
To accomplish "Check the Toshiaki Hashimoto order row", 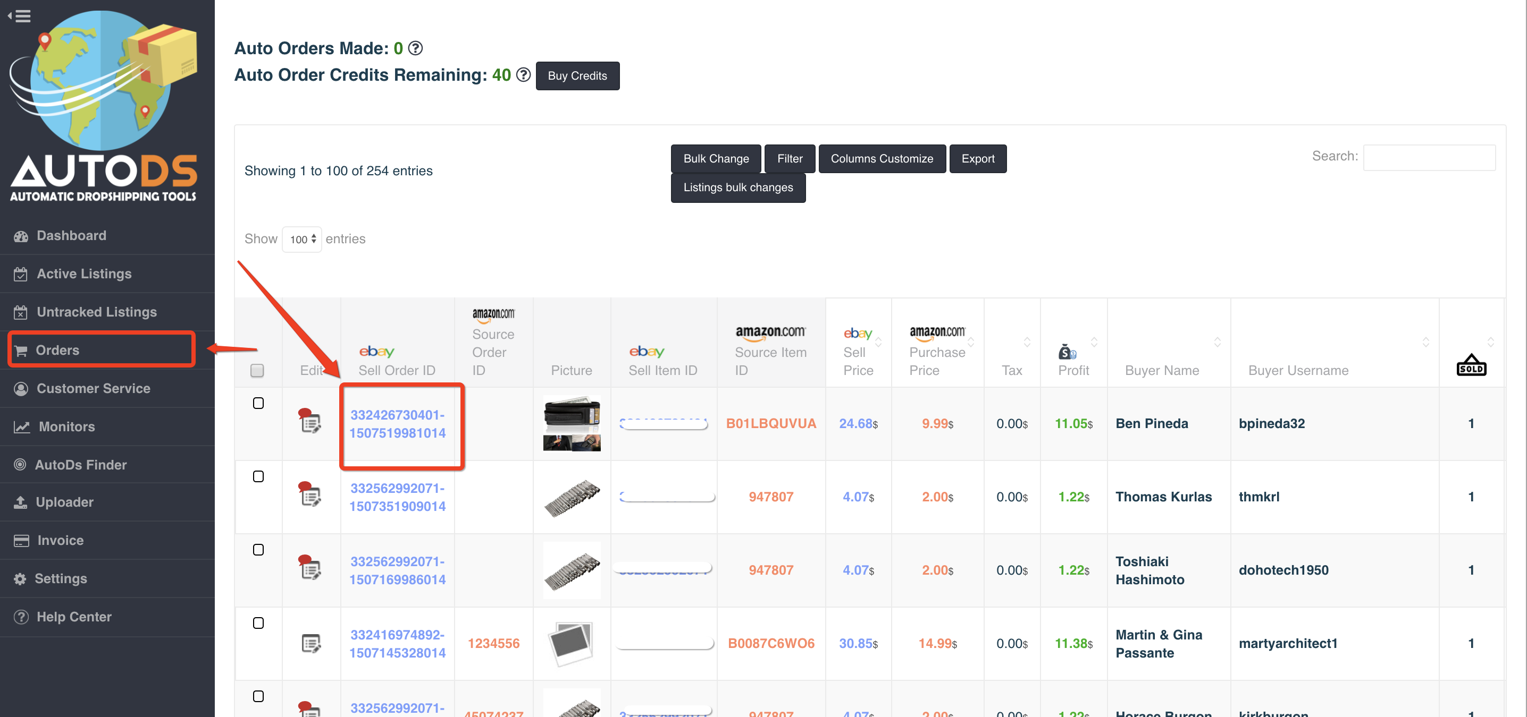I will tap(258, 550).
